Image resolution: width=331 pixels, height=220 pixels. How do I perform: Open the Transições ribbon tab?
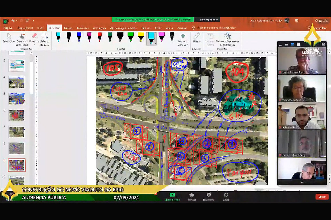click(82, 28)
